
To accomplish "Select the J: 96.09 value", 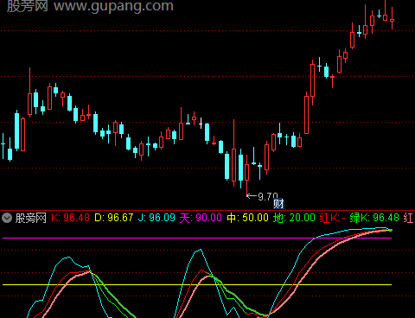I will coord(156,218).
